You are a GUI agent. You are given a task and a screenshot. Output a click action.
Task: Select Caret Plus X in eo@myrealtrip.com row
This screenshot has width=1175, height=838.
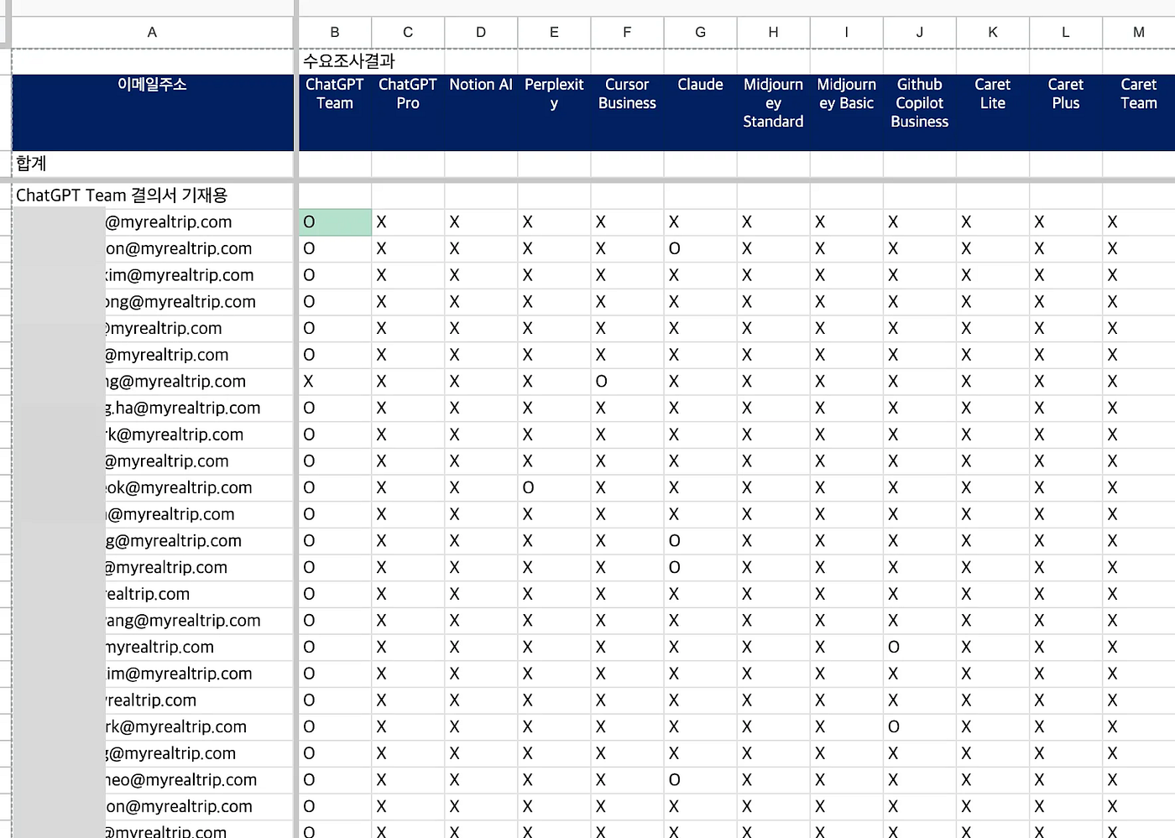[x=1065, y=780]
